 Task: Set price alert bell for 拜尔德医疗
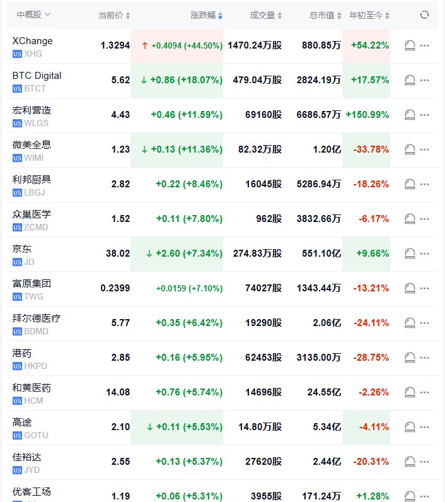pos(410,323)
